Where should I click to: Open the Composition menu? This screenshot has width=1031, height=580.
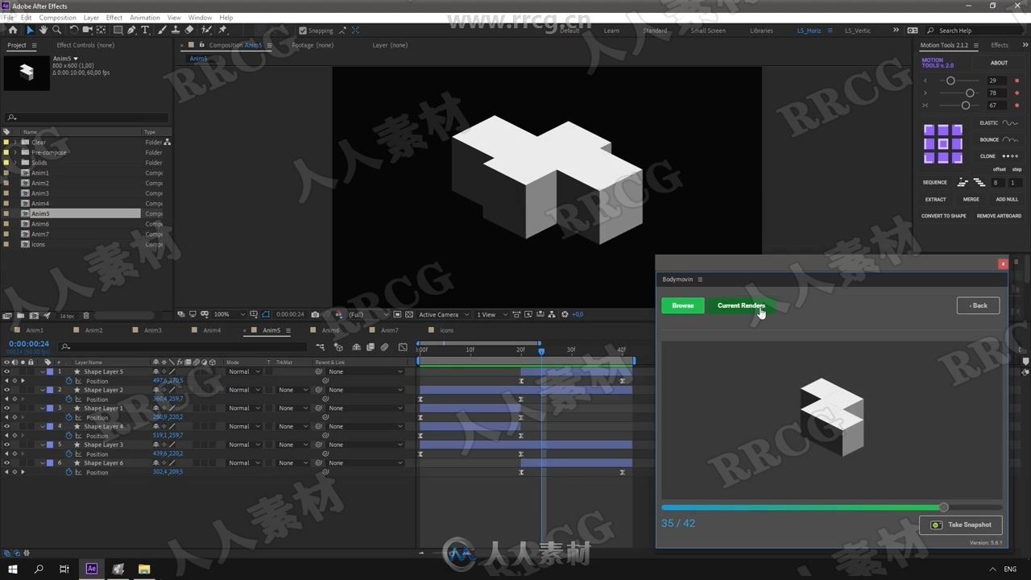point(58,17)
